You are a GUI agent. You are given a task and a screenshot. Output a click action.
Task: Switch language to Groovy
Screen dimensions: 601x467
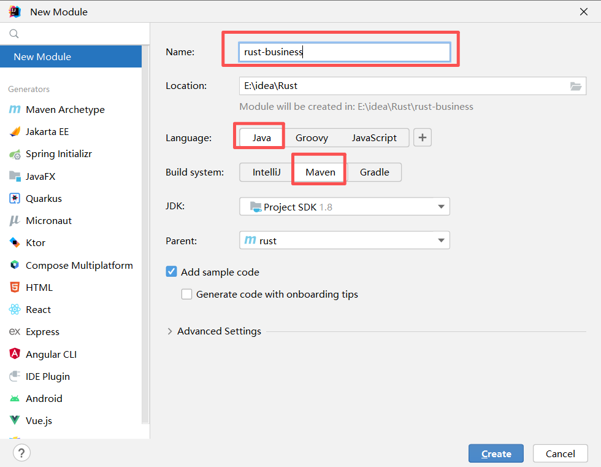pyautogui.click(x=312, y=138)
